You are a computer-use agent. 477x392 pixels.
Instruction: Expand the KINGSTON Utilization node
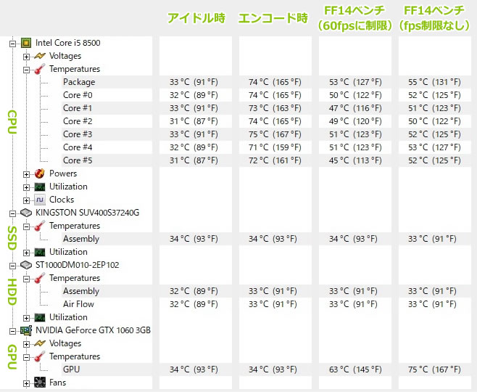(x=27, y=253)
